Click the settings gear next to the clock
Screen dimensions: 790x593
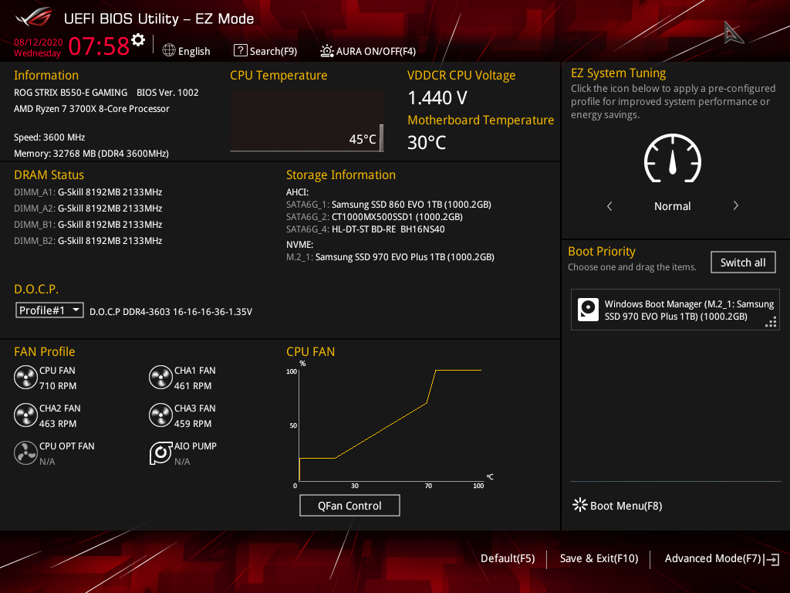click(138, 40)
